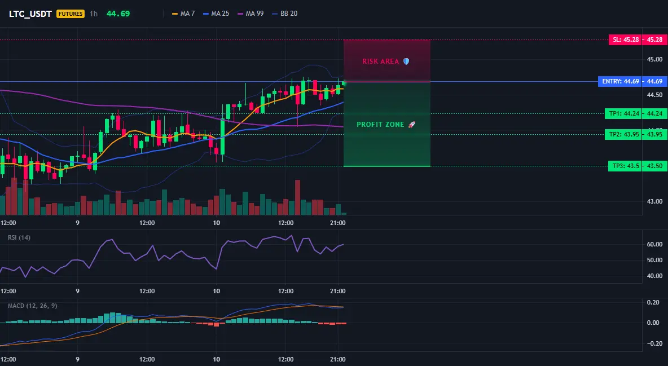Click the red 45.28 price axis tag

(655, 39)
